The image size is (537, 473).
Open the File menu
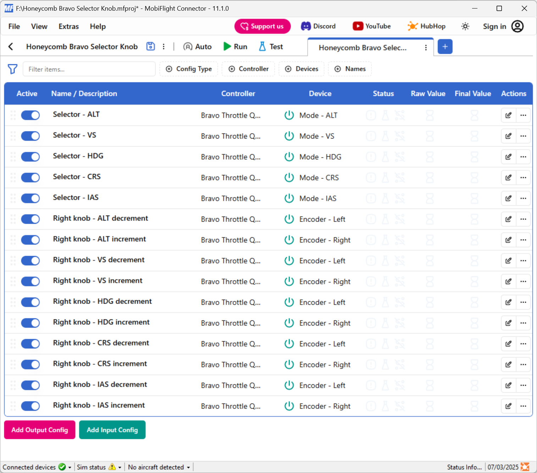[x=14, y=26]
